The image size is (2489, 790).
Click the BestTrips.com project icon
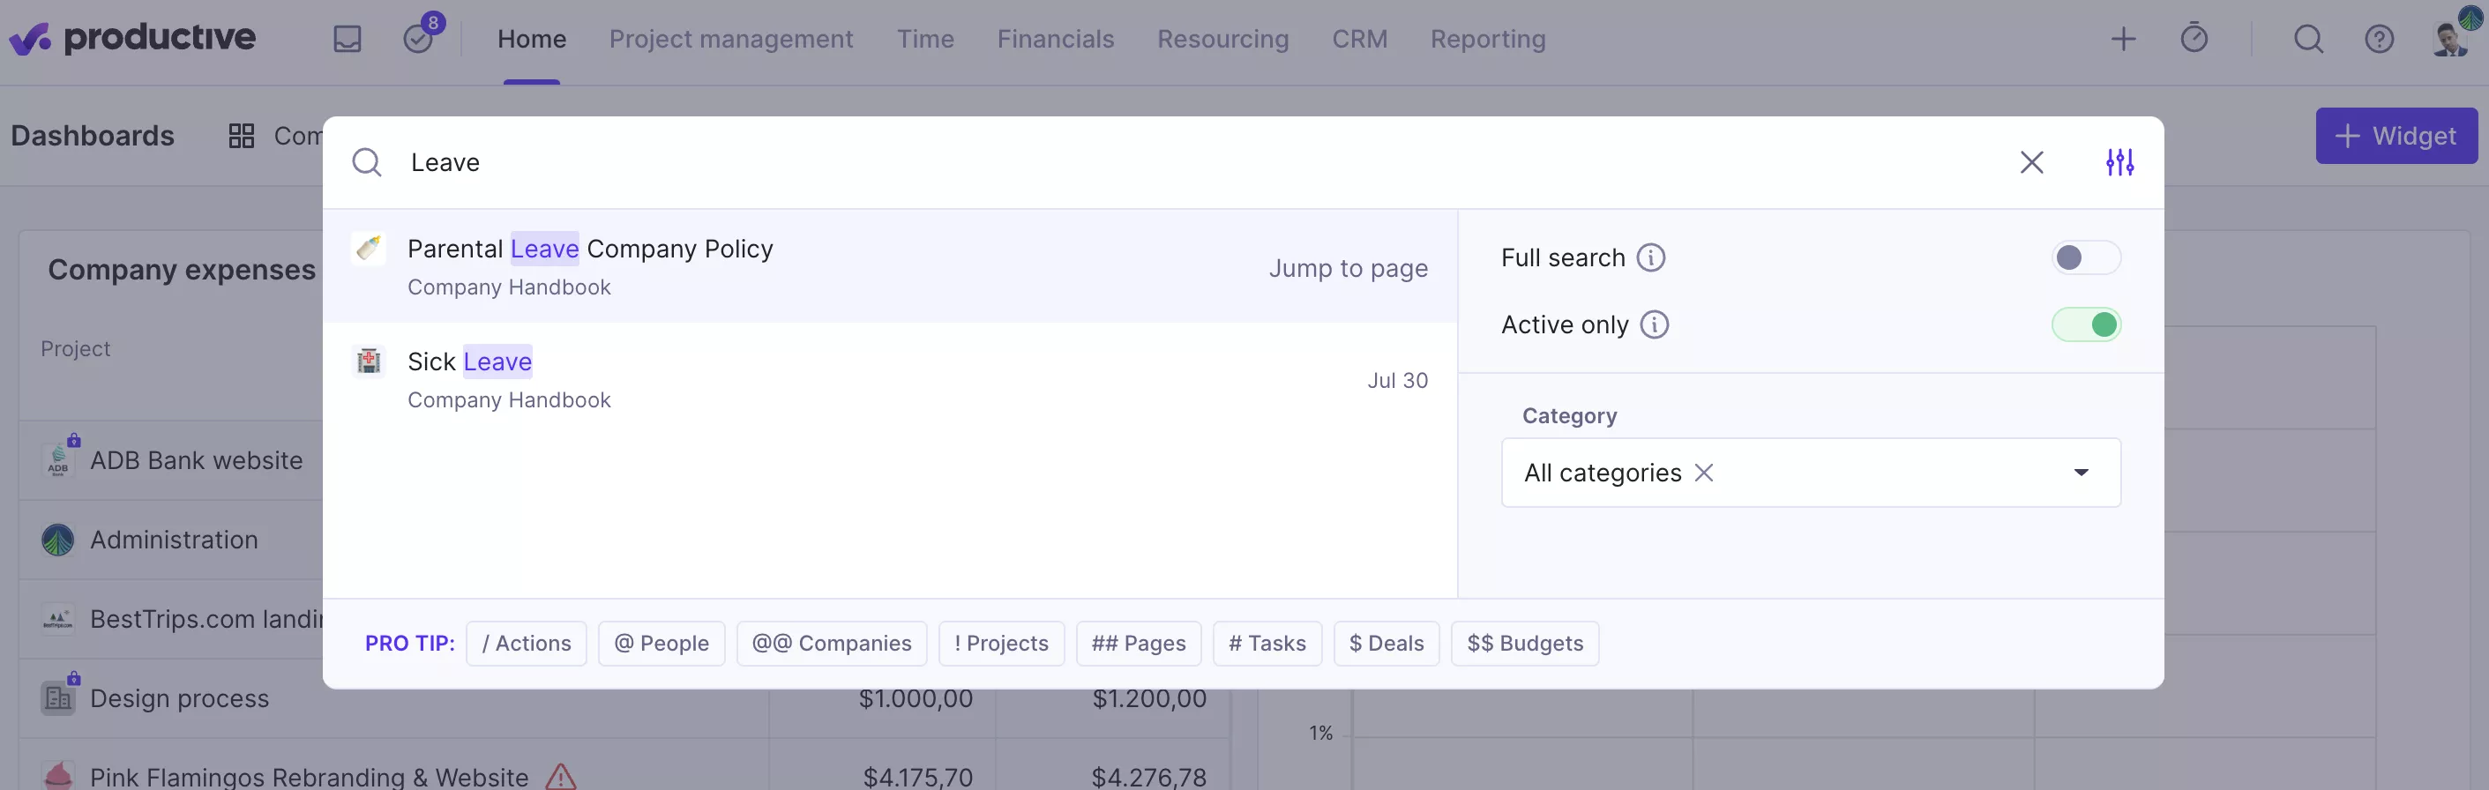tap(58, 619)
